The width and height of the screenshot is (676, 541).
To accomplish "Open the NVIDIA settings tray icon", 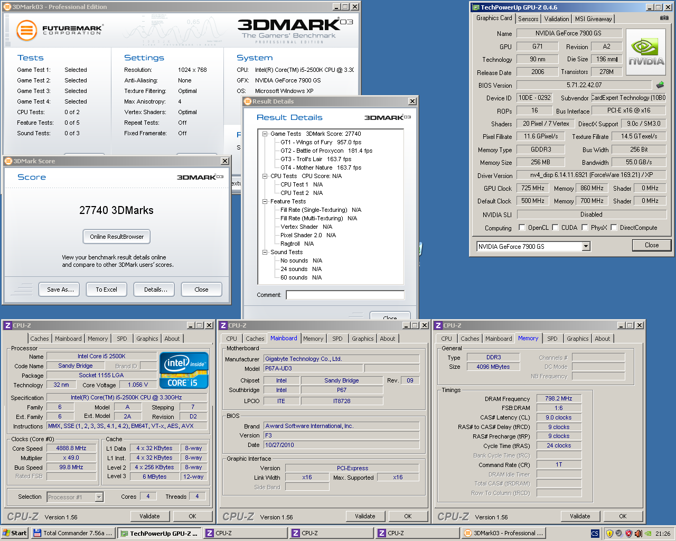I will coord(648,534).
